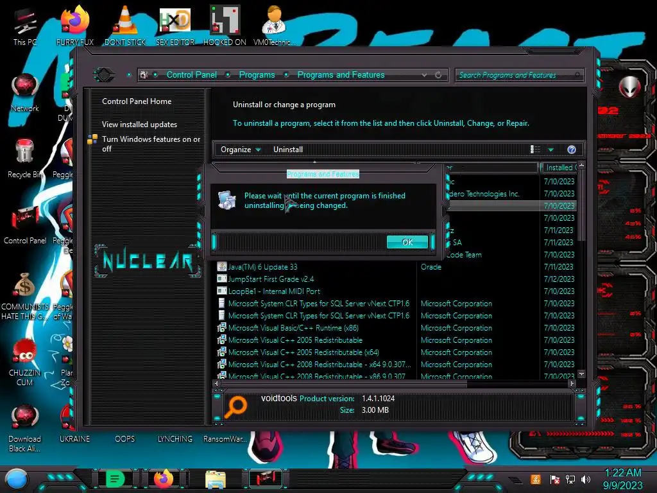Click the Oracle publisher cell
Viewport: 657px width, 493px height.
[x=431, y=267]
